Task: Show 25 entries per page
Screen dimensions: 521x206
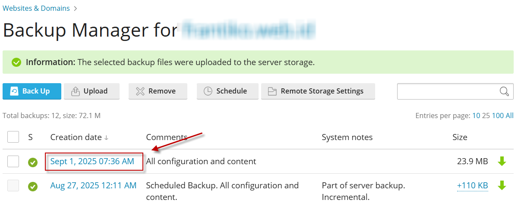Action: (486, 115)
